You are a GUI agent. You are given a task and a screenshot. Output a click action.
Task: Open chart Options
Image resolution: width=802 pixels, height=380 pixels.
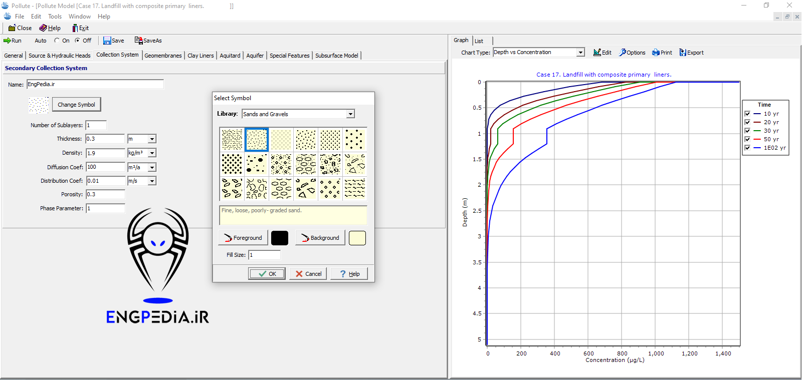pos(632,53)
